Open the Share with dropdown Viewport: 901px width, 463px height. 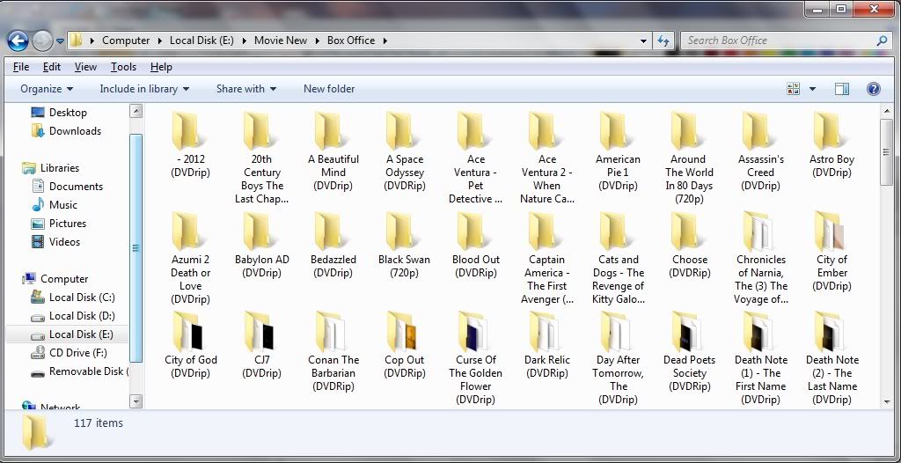(x=246, y=89)
